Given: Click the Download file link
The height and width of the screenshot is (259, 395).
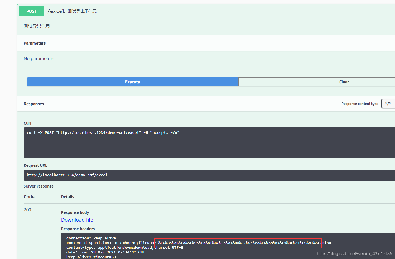Looking at the screenshot, I should (x=77, y=220).
